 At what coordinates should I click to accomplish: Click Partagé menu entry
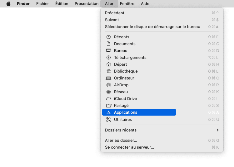[121, 106]
